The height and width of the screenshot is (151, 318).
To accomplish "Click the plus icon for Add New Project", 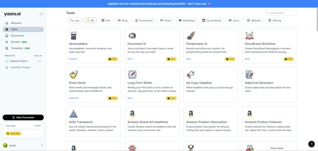I will tap(7, 67).
